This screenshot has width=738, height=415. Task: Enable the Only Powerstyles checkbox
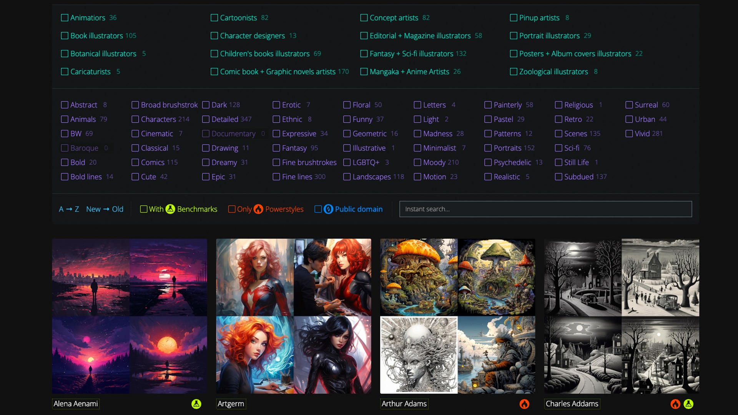232,209
